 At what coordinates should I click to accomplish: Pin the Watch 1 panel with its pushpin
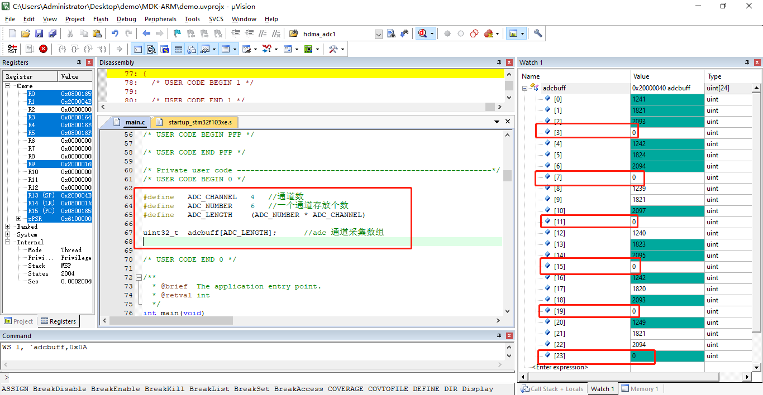pos(747,62)
